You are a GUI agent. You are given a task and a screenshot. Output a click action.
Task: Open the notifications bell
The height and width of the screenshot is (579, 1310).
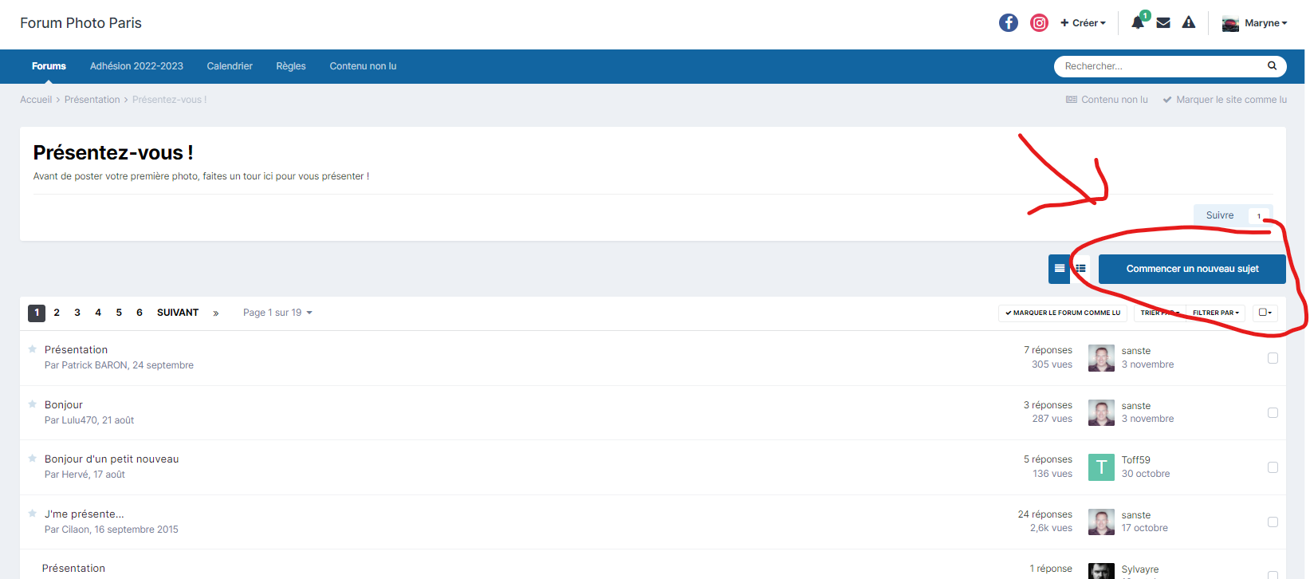tap(1138, 23)
